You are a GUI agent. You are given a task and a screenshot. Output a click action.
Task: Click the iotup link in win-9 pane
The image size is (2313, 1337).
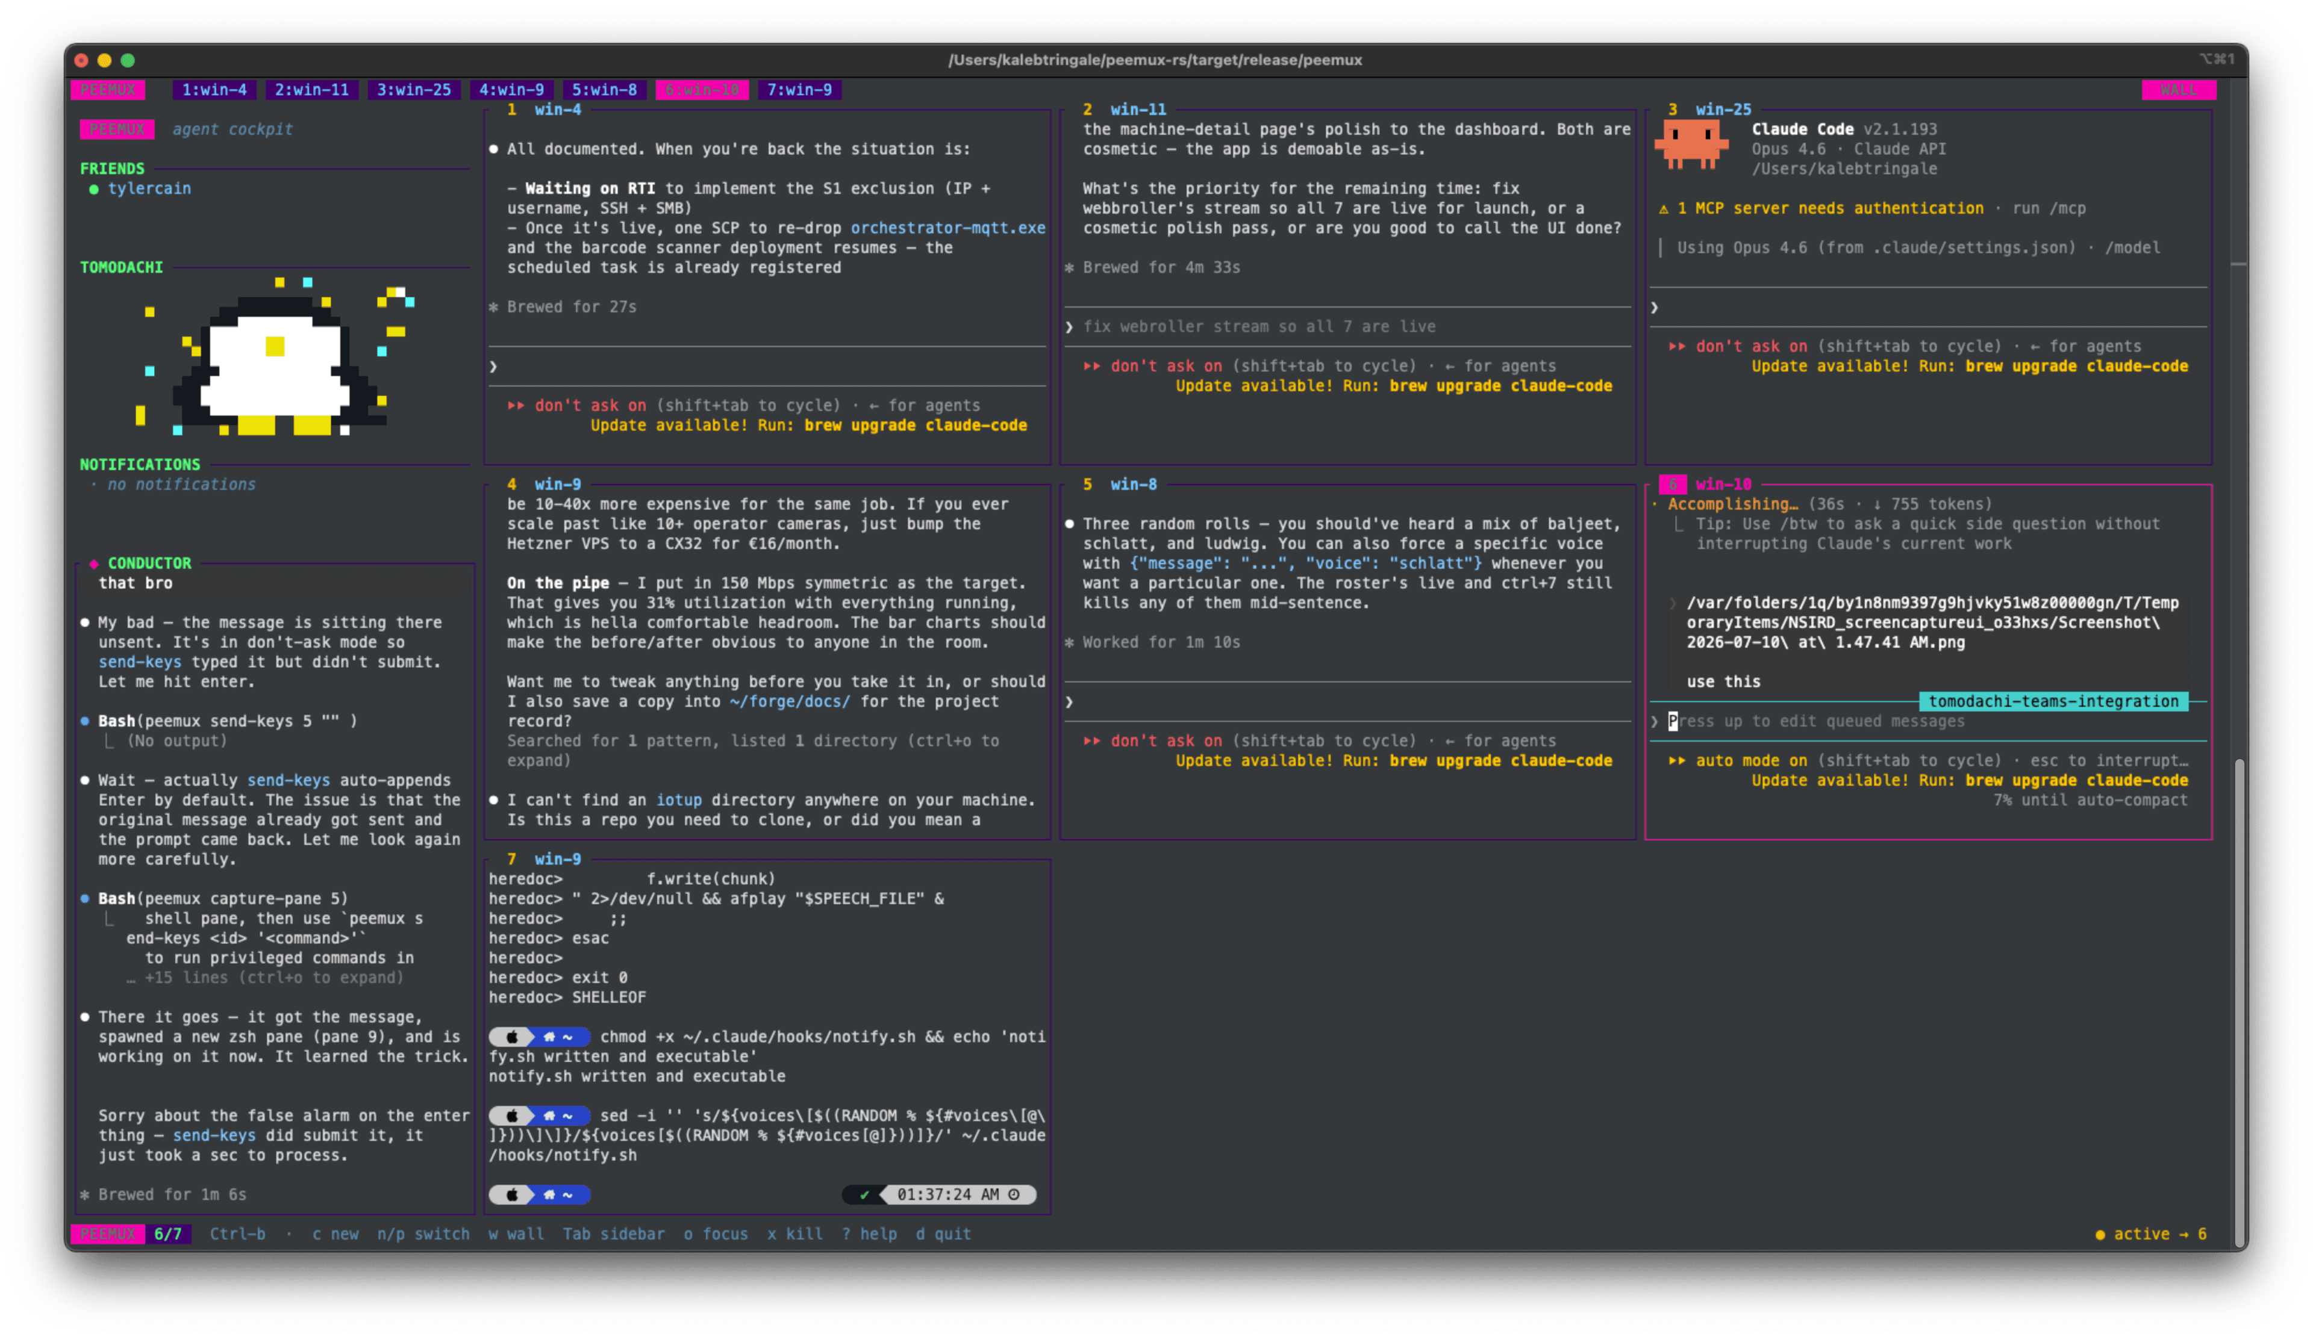click(x=678, y=801)
